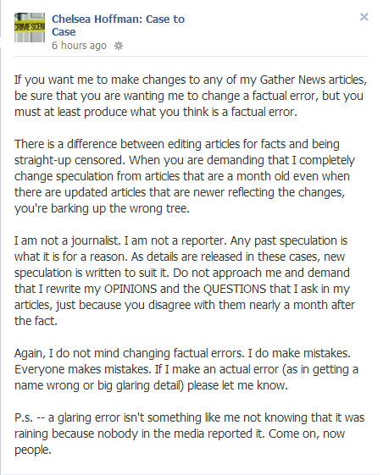383x475 pixels.
Task: Click the capitalized word "QUESTIONS"
Action: point(235,289)
